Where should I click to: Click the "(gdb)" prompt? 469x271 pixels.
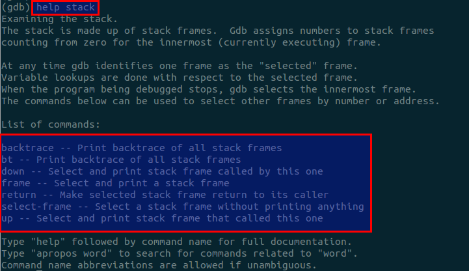(14, 8)
